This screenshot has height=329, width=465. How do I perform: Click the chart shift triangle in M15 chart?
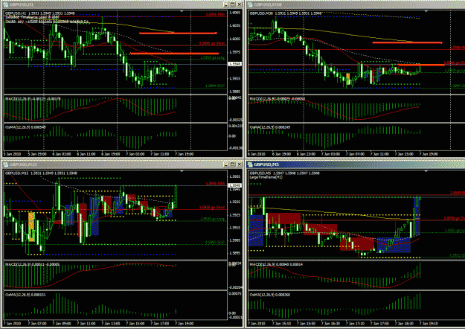click(x=182, y=171)
